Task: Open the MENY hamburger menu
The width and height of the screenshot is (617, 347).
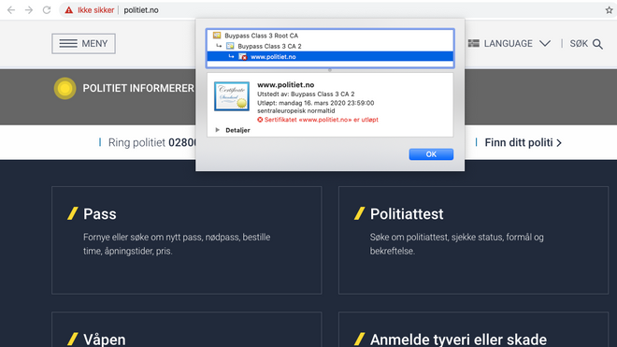Action: pyautogui.click(x=83, y=43)
